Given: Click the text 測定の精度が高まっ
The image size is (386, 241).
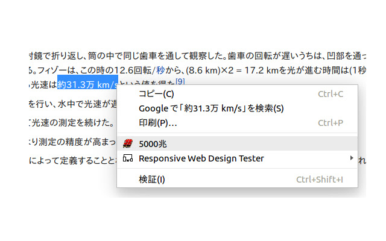Looking at the screenshot, I should pos(77,142).
